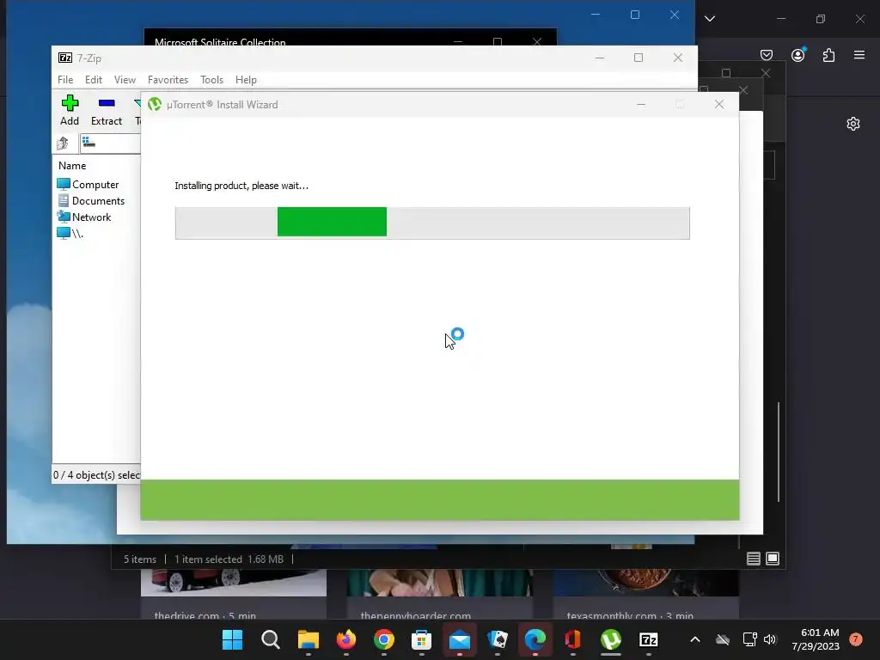This screenshot has height=660, width=880.
Task: Click the network display icon in tray
Action: point(749,639)
